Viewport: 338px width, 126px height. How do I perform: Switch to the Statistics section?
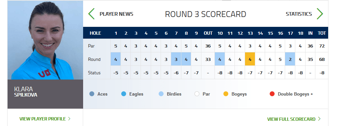tap(299, 14)
